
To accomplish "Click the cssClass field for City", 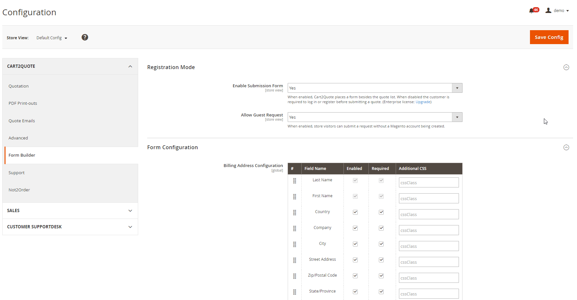I will pyautogui.click(x=429, y=246).
